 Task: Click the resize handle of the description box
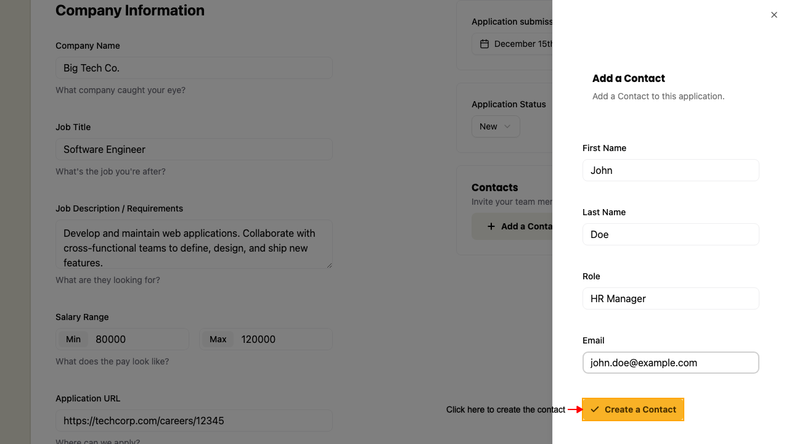(329, 266)
